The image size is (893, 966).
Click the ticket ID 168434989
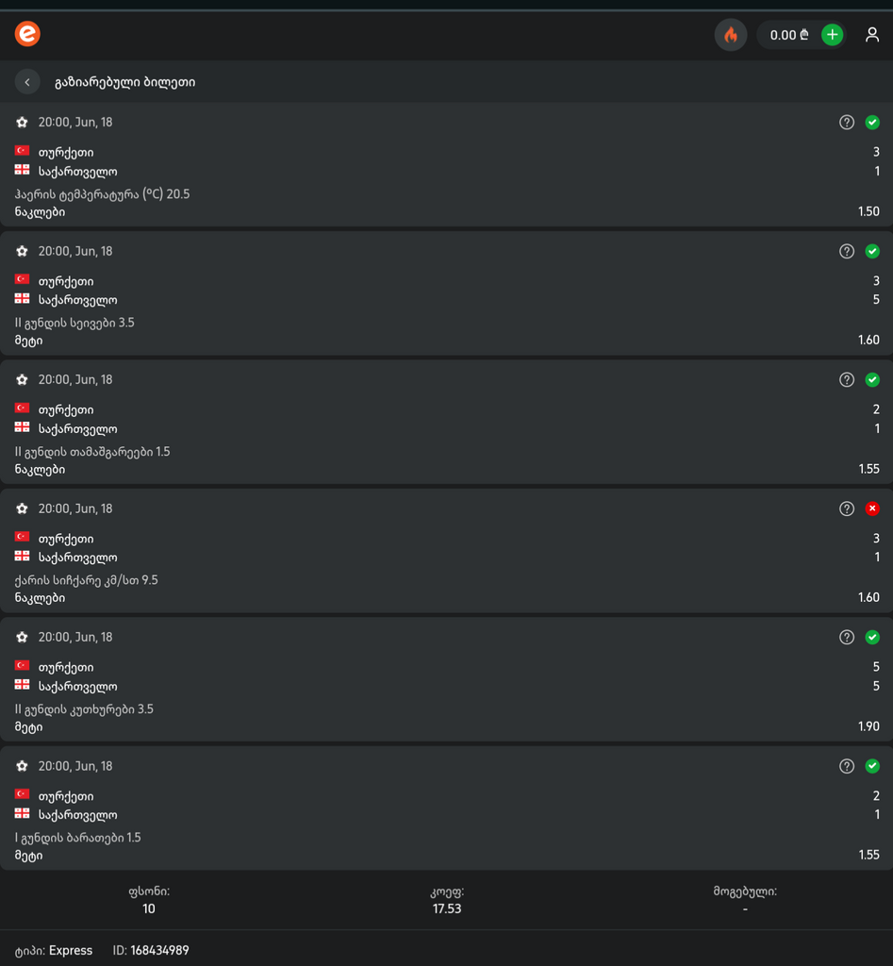[159, 950]
